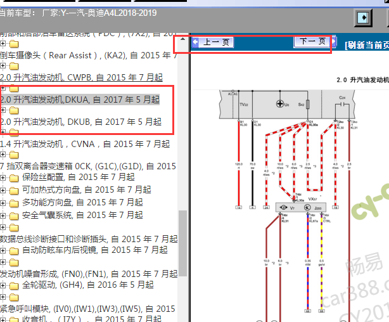Screen dimensions: 389x322
Task: Click the folder icon below DKUA entry
Action: point(14,110)
